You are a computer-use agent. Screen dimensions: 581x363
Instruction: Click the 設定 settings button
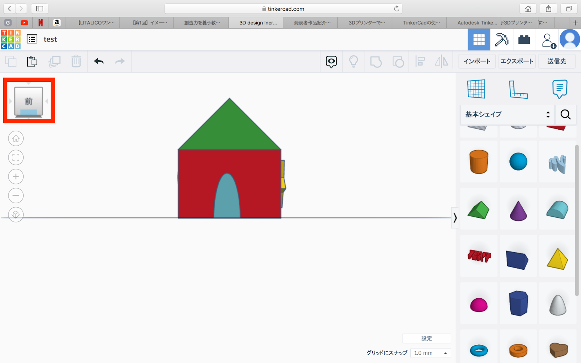click(427, 338)
